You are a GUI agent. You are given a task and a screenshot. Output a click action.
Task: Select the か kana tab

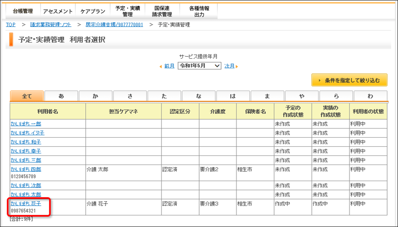tap(95, 96)
